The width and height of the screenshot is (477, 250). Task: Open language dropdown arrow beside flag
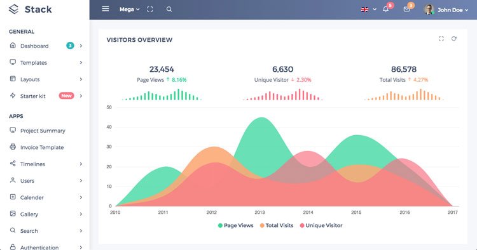[x=375, y=10]
